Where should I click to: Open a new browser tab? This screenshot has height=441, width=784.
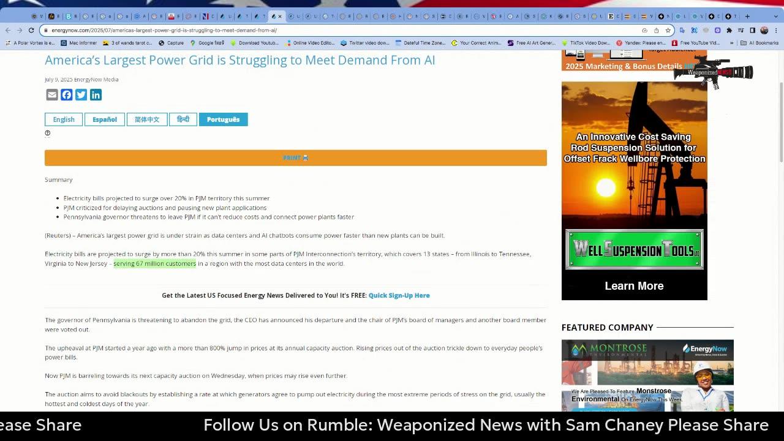click(x=747, y=17)
